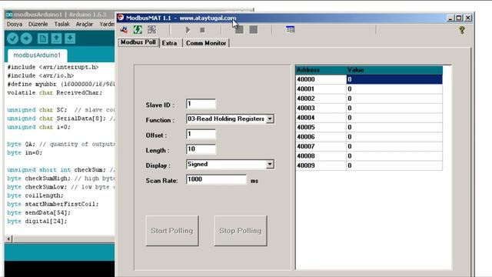Select address cell 40006
492x277 pixels.
(x=321, y=137)
